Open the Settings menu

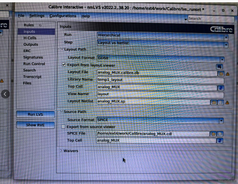(x=37, y=16)
